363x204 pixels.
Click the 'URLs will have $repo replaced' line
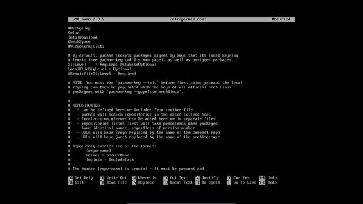tap(144, 133)
